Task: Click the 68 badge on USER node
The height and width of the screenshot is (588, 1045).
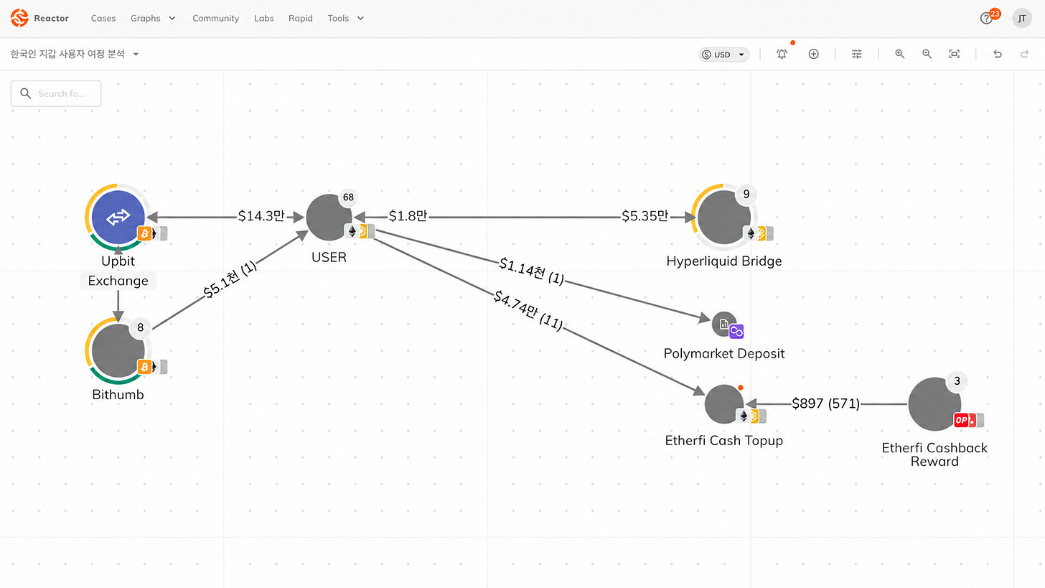Action: [x=349, y=197]
